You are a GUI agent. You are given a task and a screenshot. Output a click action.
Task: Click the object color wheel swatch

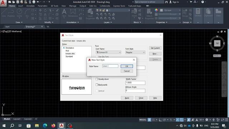(156, 10)
